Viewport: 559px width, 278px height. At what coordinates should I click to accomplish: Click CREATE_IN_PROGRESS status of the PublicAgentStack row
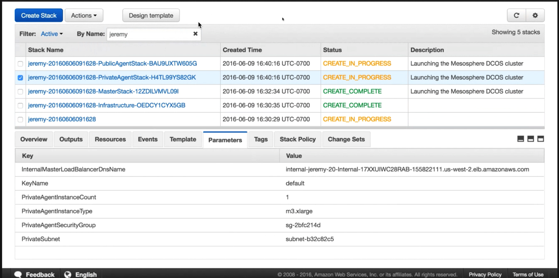point(357,63)
